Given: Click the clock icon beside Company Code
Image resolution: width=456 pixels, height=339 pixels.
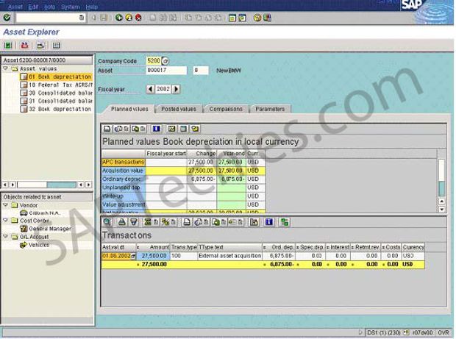Looking at the screenshot, I should pyautogui.click(x=165, y=61).
